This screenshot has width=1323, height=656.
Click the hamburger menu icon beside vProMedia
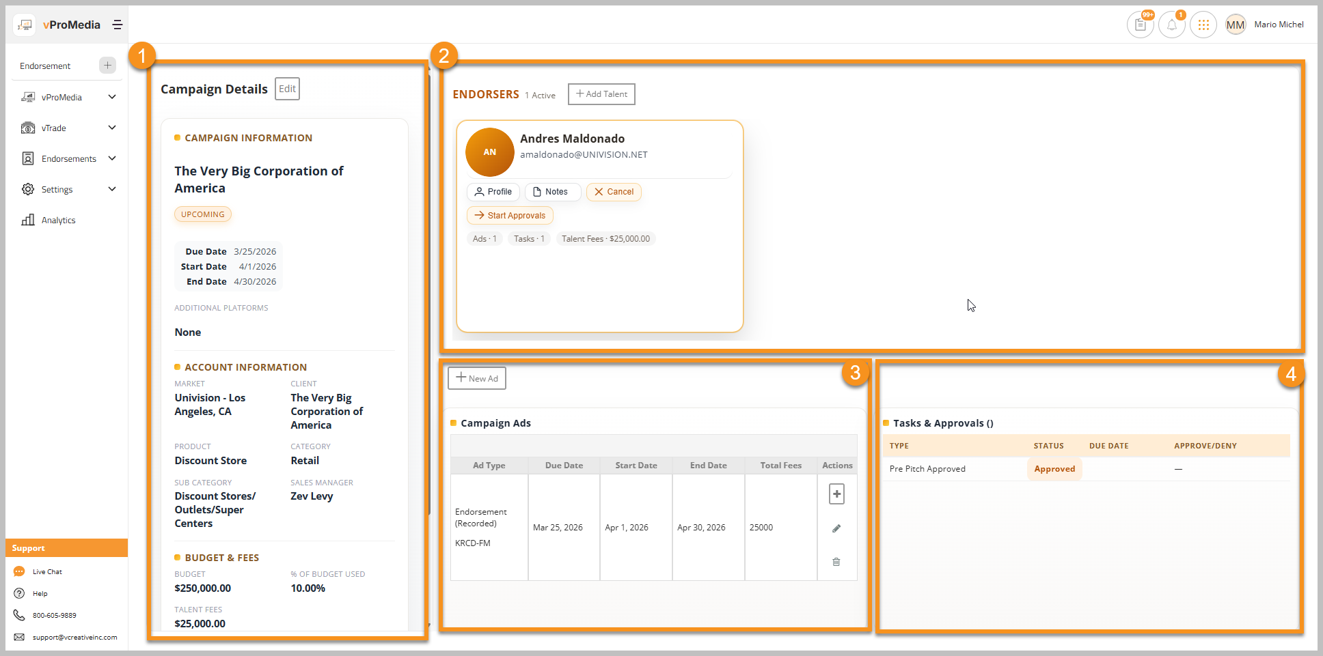[x=118, y=25]
